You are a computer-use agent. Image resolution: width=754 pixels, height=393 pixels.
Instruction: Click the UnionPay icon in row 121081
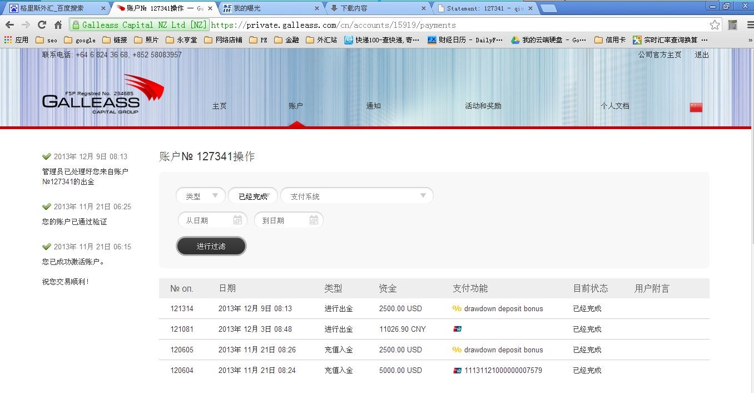coord(457,329)
